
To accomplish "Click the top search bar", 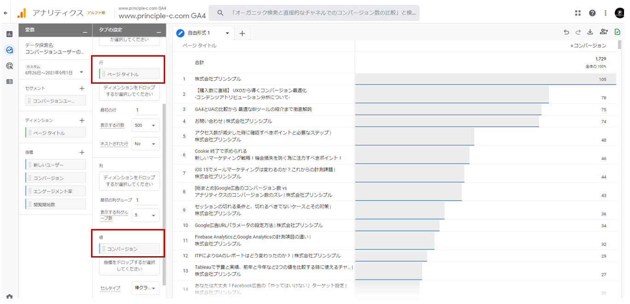I will click(314, 13).
